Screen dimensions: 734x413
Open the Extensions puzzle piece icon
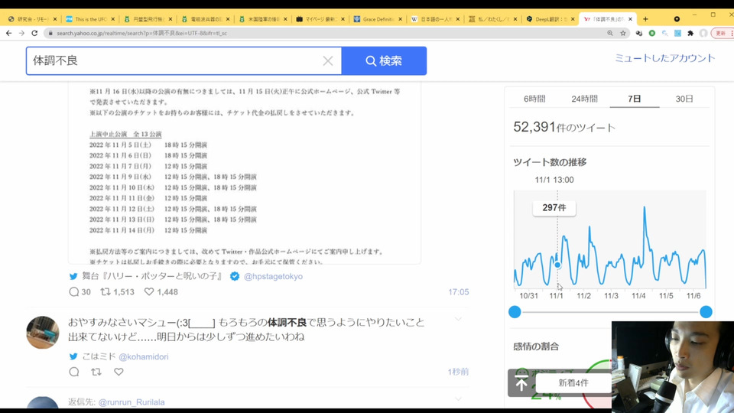click(x=690, y=33)
